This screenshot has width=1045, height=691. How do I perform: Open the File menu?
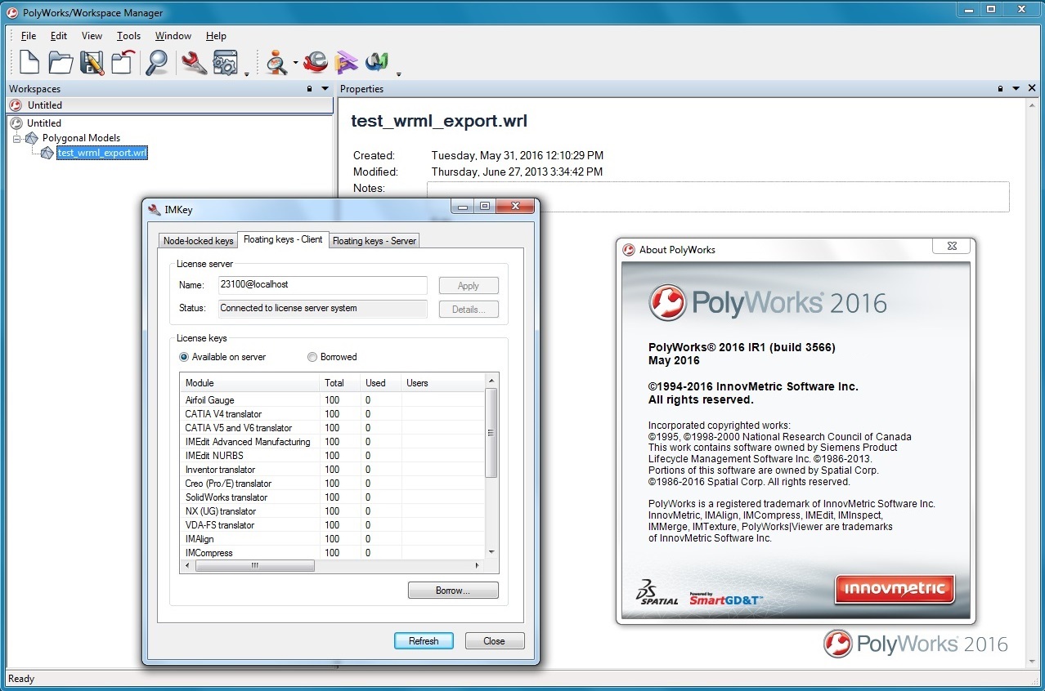pyautogui.click(x=29, y=36)
